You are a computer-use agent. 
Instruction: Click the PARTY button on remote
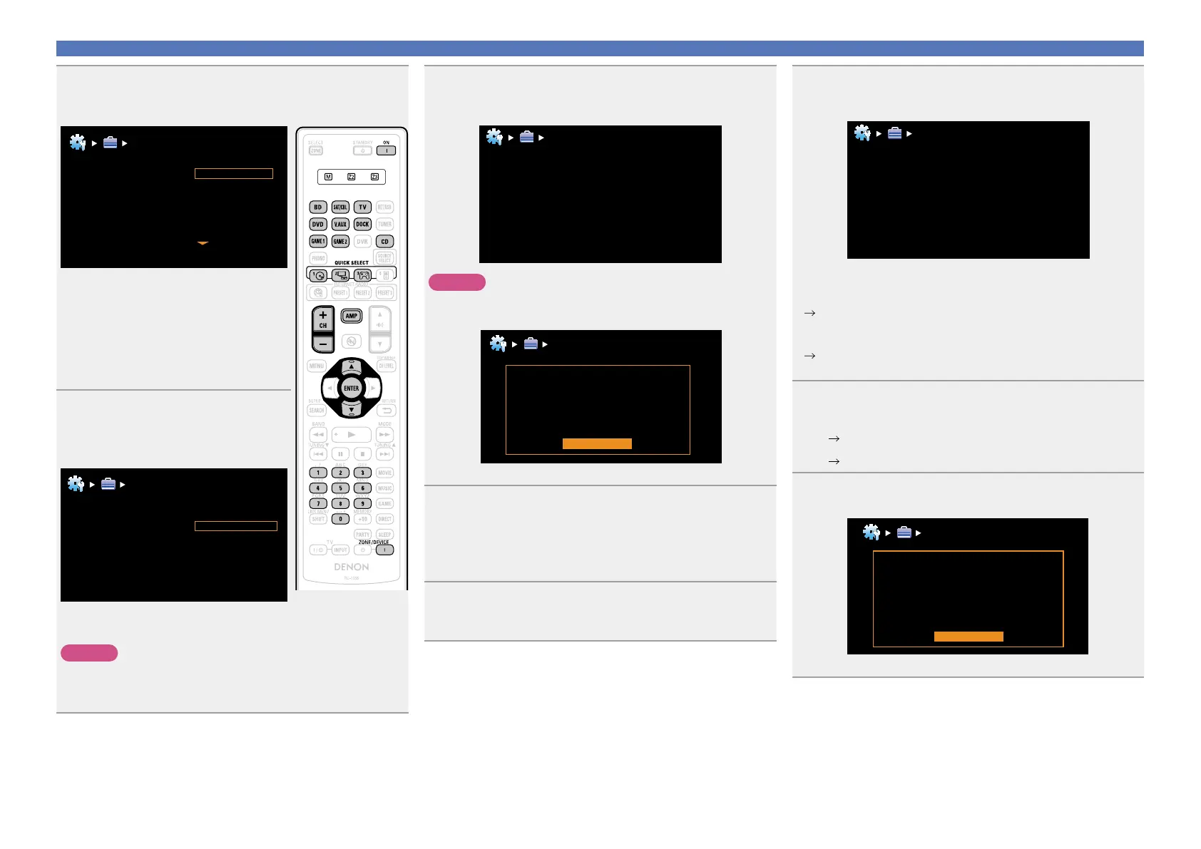click(362, 535)
